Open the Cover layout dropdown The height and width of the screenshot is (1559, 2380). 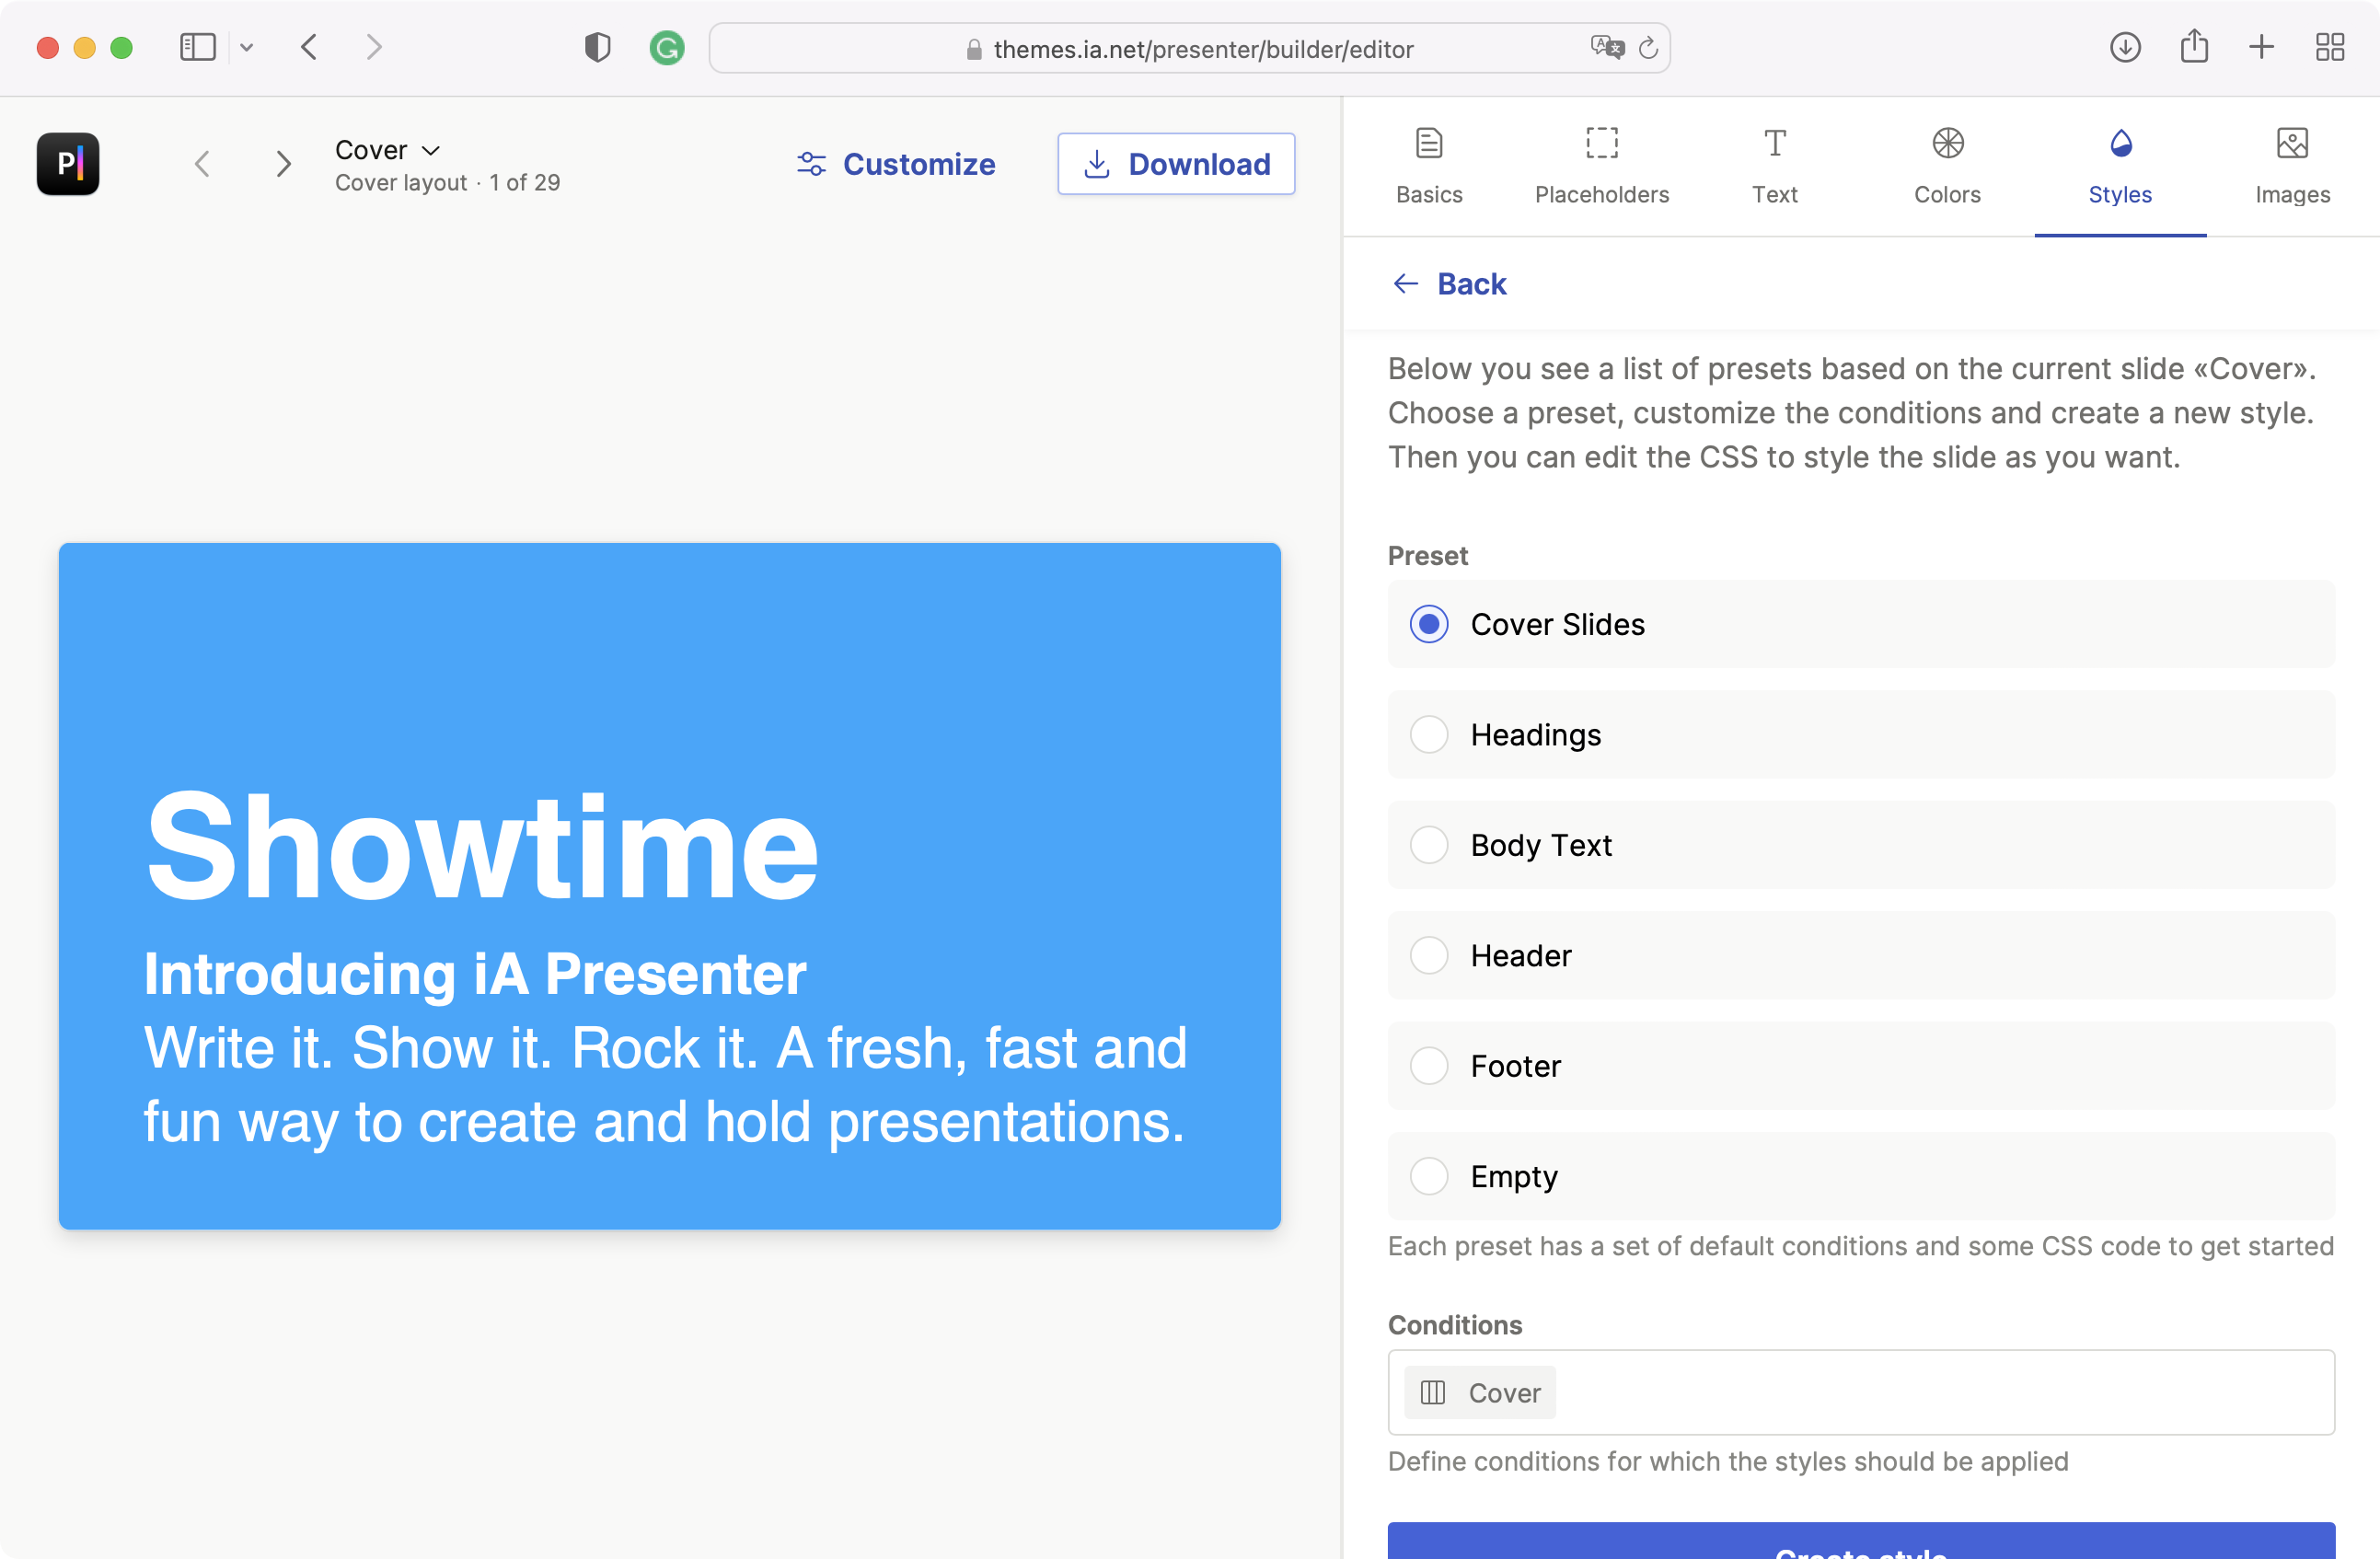[388, 150]
